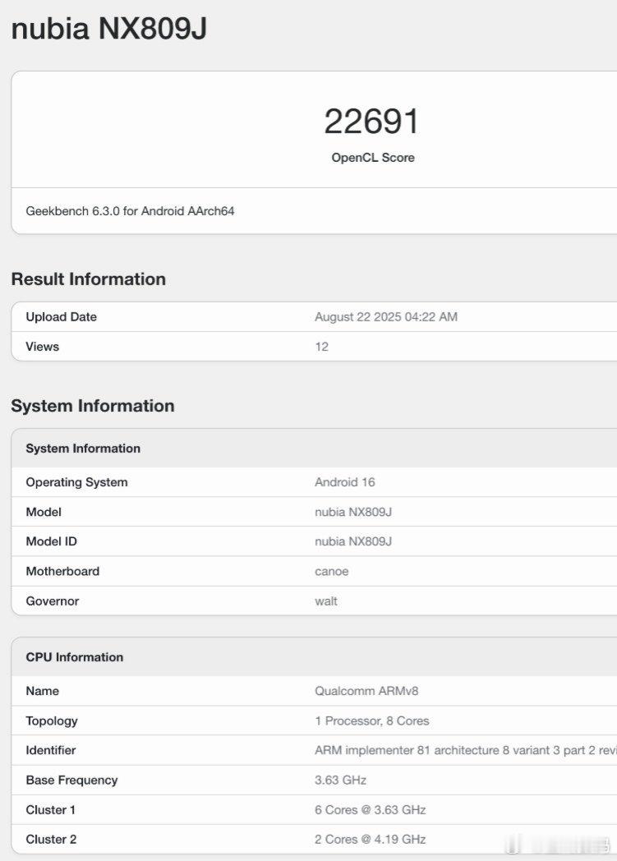Viewport: 617px width, 861px height.
Task: Click the Result Information heading
Action: tap(89, 279)
